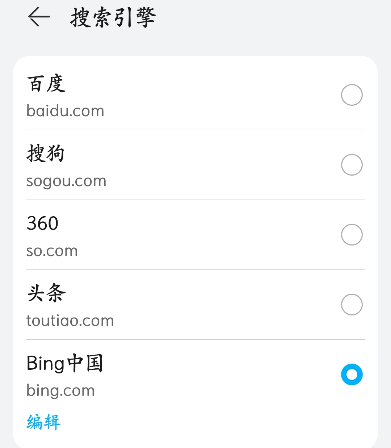Tap the 百度 engine name

pyautogui.click(x=46, y=84)
